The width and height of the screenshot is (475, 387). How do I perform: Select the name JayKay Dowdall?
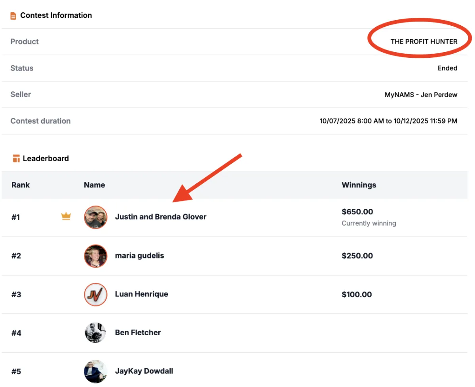pos(144,371)
